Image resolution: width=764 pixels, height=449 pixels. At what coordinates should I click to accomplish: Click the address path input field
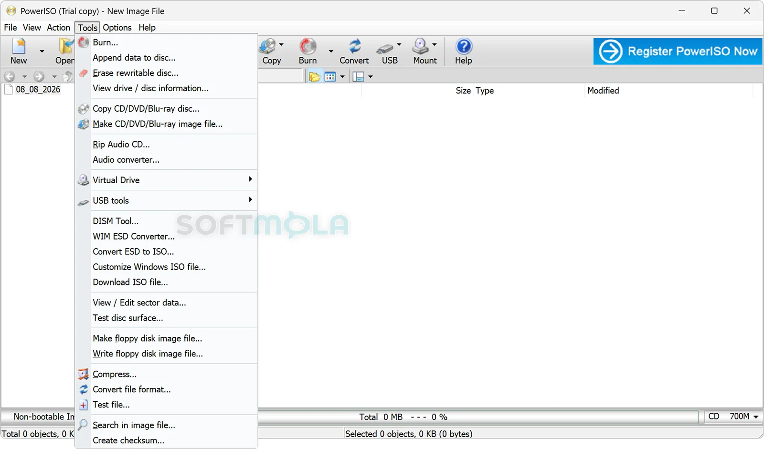(x=281, y=76)
